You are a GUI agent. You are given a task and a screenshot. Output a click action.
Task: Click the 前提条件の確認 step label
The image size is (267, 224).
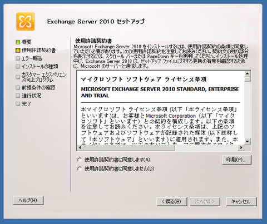point(38,87)
